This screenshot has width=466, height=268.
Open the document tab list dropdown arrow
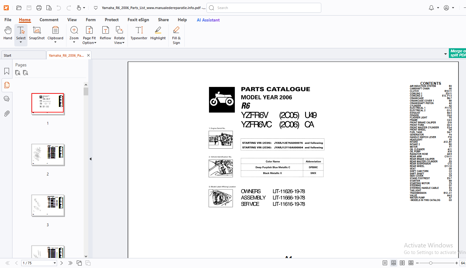[445, 54]
